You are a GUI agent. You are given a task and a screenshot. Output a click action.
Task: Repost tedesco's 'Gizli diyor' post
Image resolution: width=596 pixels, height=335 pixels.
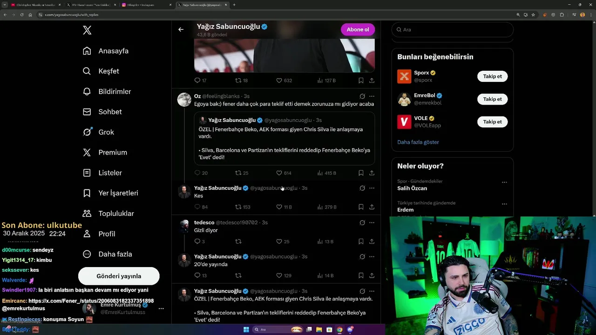[x=238, y=241]
